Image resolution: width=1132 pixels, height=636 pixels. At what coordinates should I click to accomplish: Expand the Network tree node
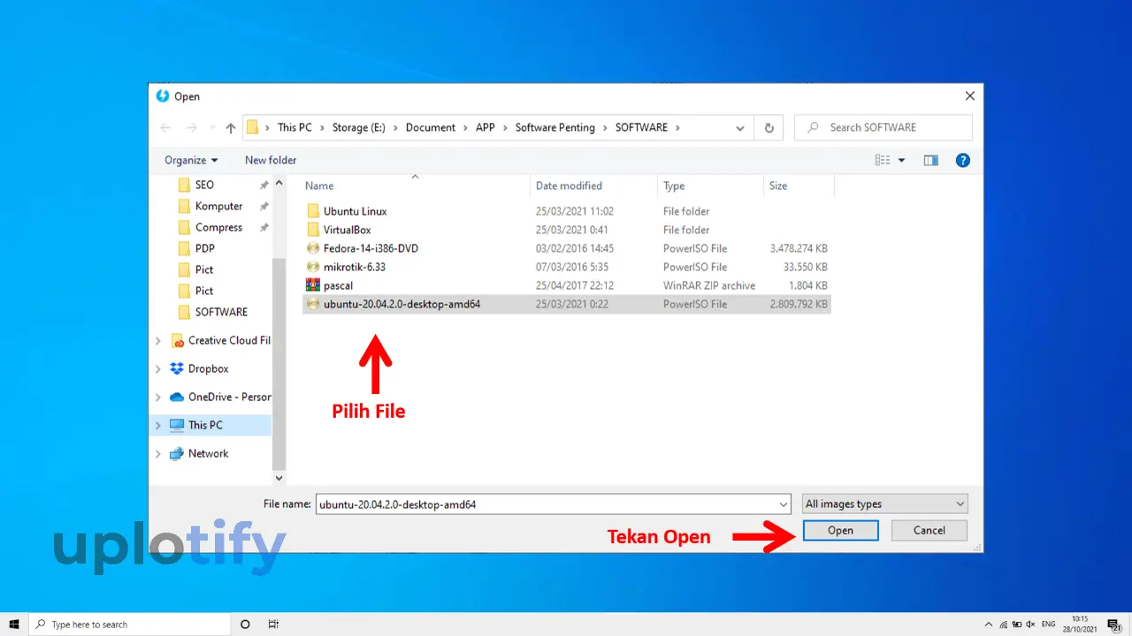pos(158,453)
